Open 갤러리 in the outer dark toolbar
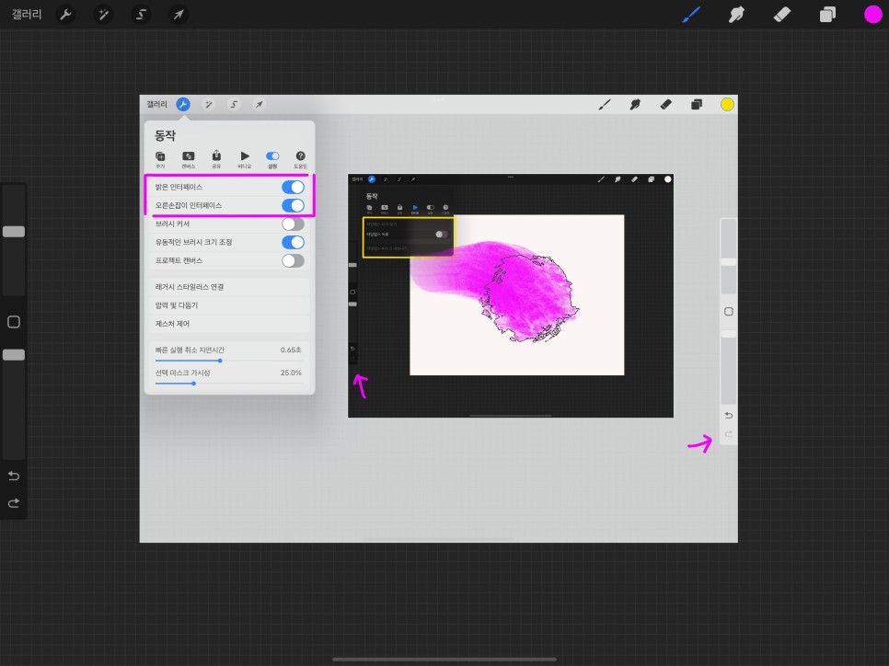 coord(27,15)
